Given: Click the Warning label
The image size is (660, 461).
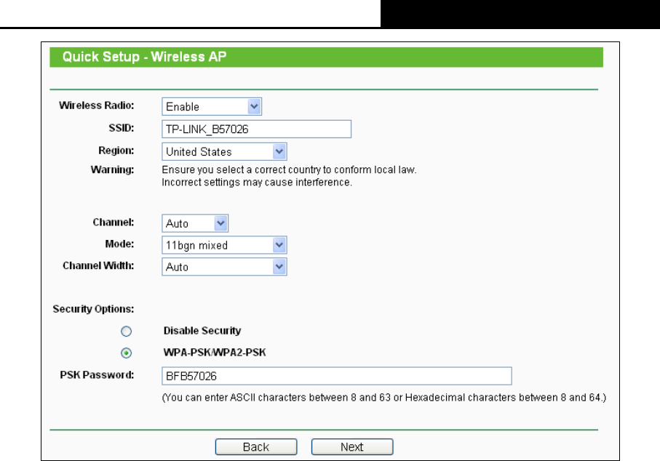Looking at the screenshot, I should point(112,170).
